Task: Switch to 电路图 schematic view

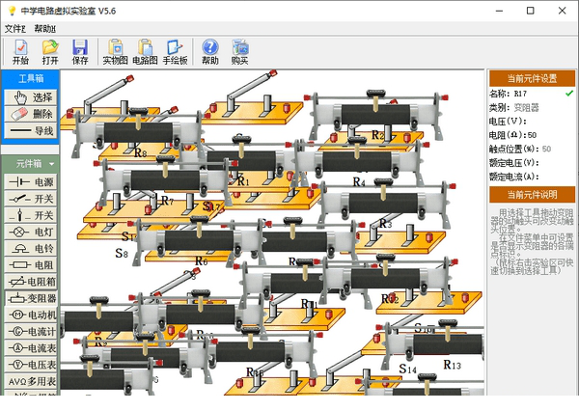Action: tap(145, 52)
